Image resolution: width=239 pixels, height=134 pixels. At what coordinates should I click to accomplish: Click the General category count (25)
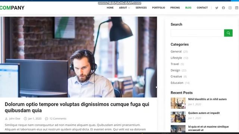pos(185,52)
